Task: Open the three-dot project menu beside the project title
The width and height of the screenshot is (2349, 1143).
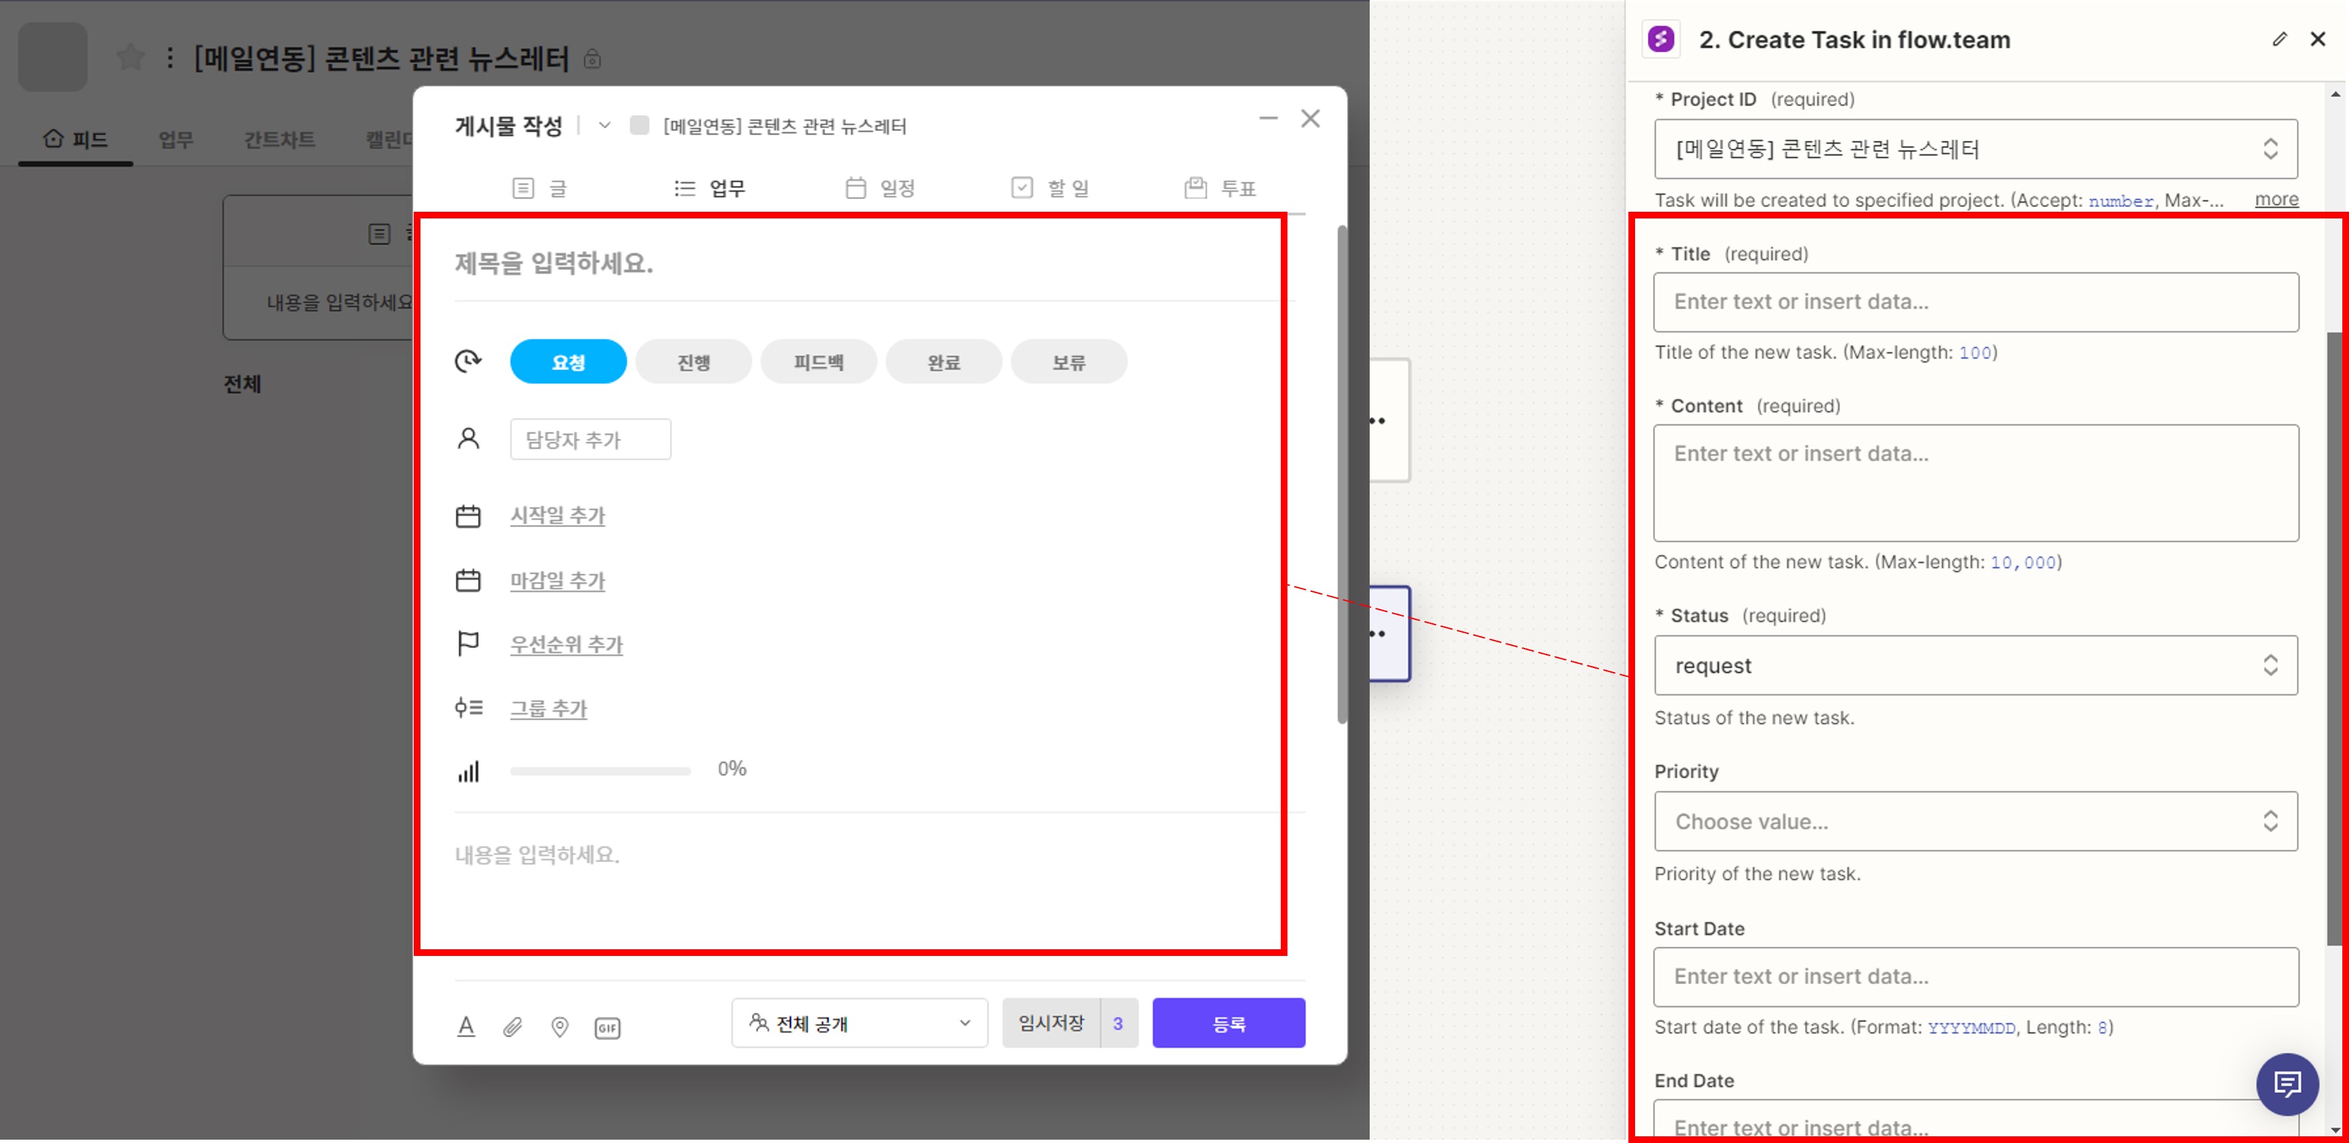Action: 170,58
